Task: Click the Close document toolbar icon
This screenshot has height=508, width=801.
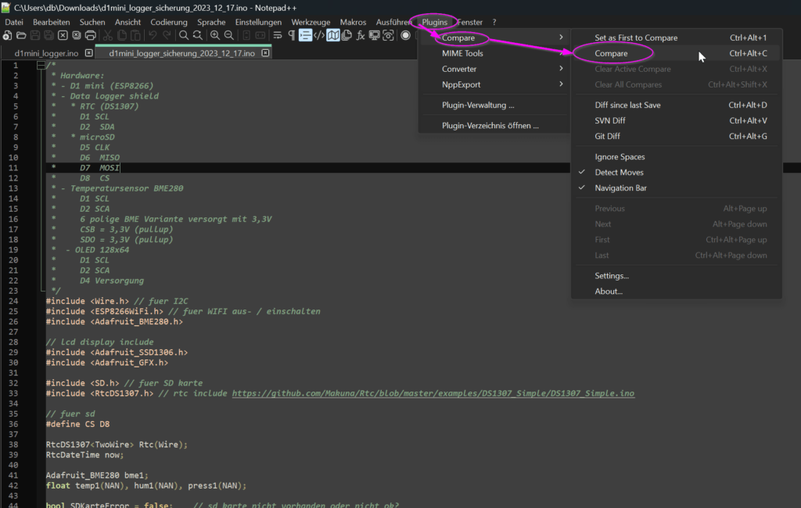Action: (63, 35)
